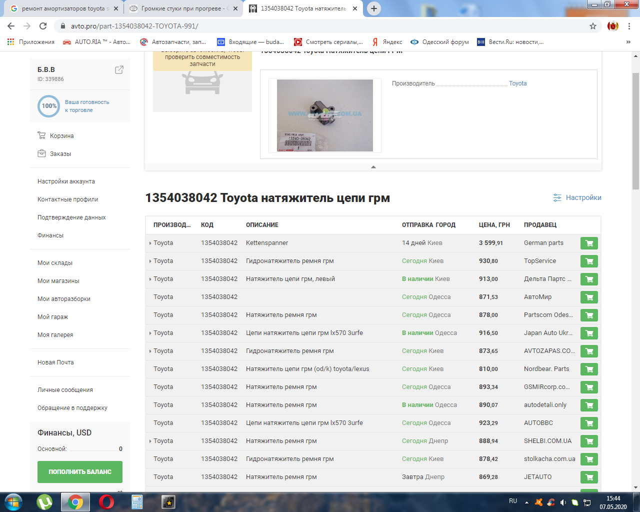Bookmark this page with star icon

[593, 26]
